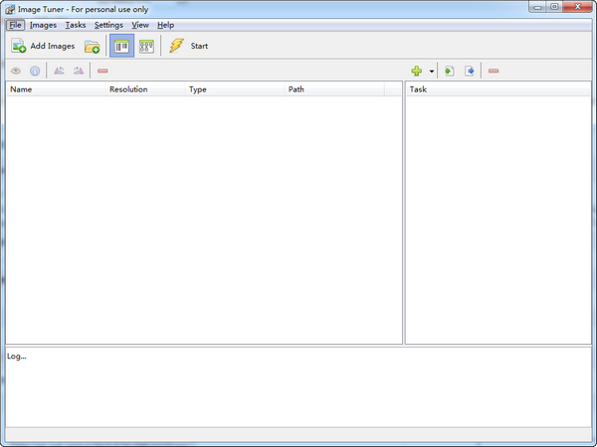Click the Name column header
The image size is (597, 447).
(21, 89)
